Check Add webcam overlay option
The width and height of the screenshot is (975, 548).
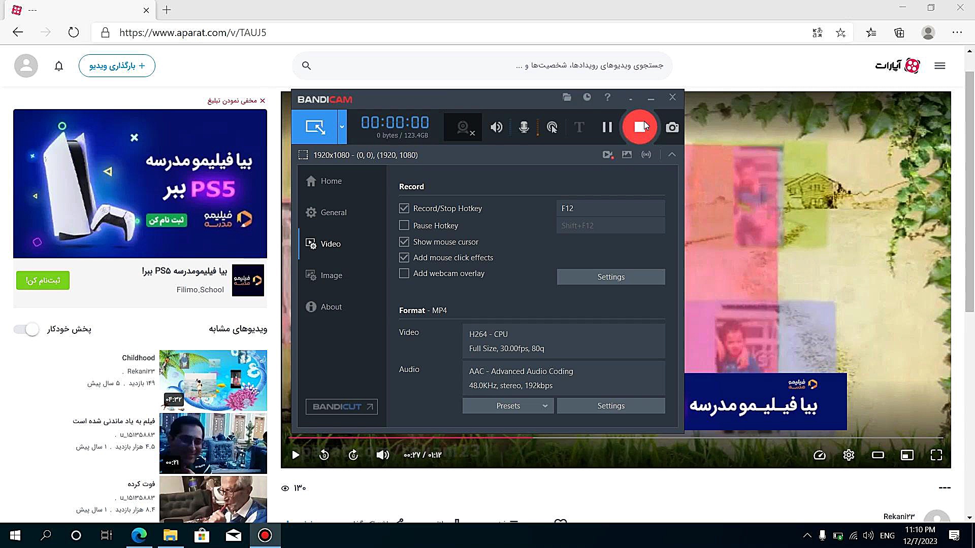(404, 273)
